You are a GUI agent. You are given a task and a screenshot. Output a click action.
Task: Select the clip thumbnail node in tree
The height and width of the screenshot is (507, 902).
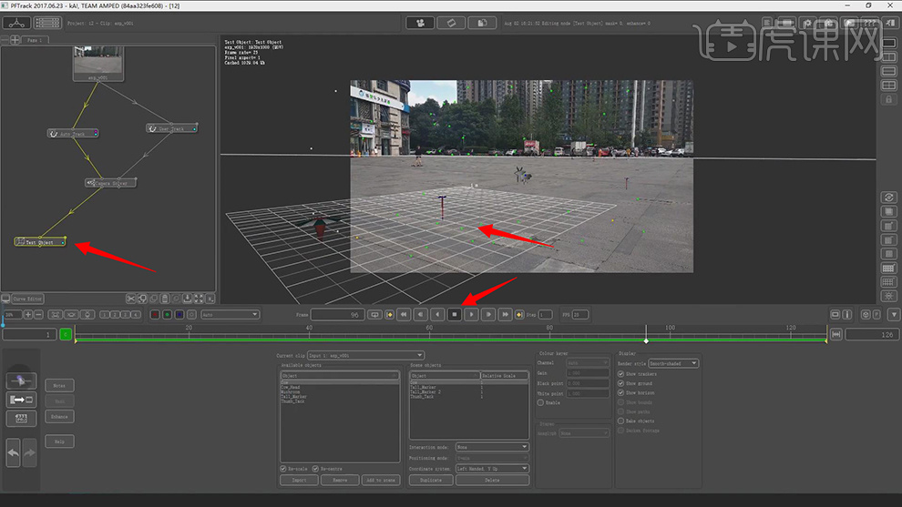tap(97, 63)
